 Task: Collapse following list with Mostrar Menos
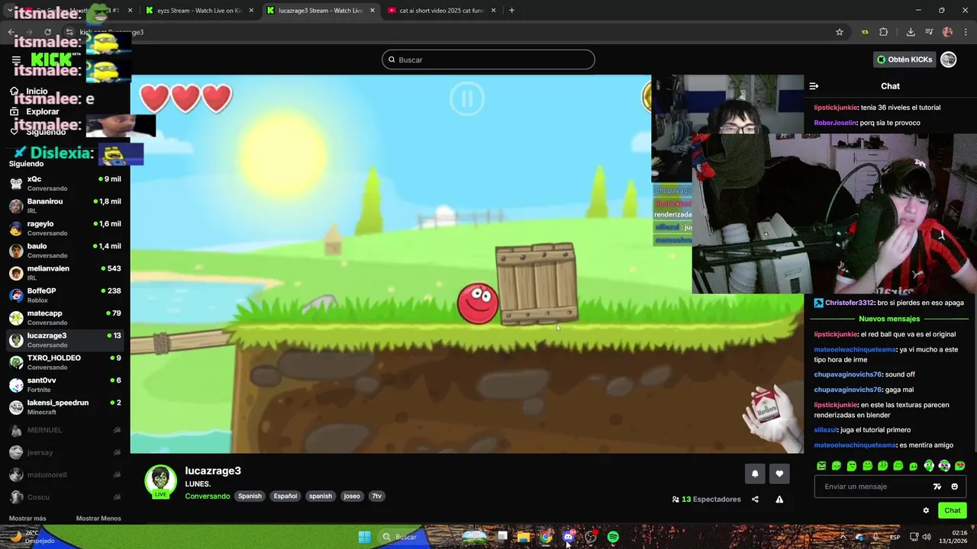98,518
